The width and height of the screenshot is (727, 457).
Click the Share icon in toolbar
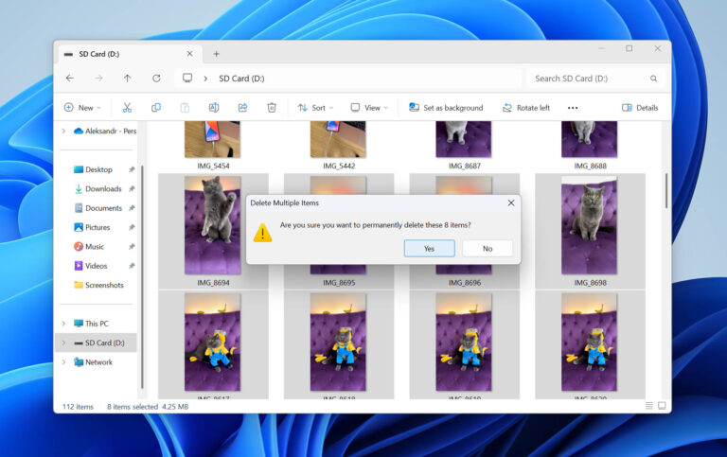click(x=242, y=108)
